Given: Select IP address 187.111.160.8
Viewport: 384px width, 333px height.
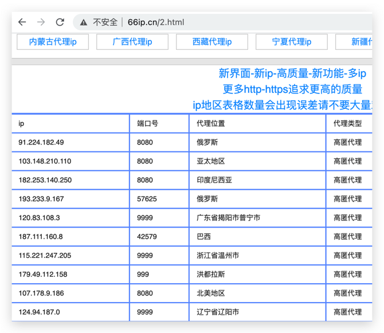Looking at the screenshot, I should pyautogui.click(x=41, y=237).
